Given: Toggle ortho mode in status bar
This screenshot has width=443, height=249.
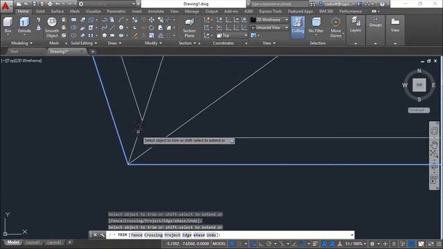Looking at the screenshot, I should (261, 243).
